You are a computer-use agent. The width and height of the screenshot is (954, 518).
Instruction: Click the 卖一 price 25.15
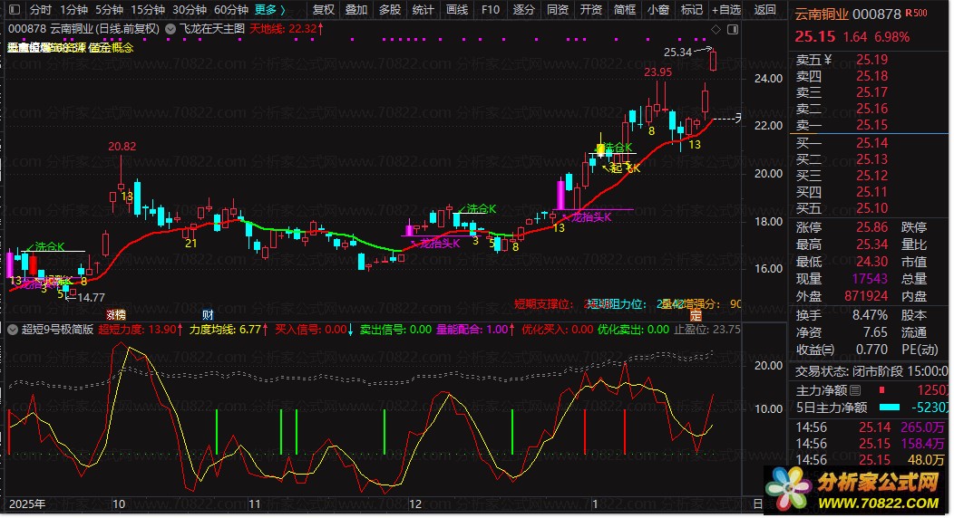(871, 125)
